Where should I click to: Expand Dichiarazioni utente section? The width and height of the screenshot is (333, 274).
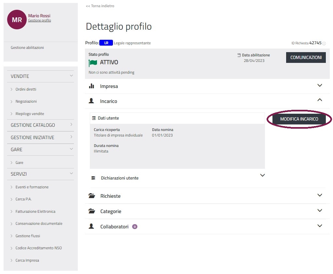[262, 175]
